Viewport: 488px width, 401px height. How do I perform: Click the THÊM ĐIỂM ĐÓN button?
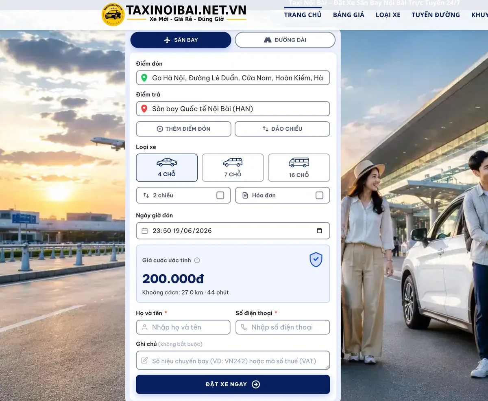click(183, 129)
